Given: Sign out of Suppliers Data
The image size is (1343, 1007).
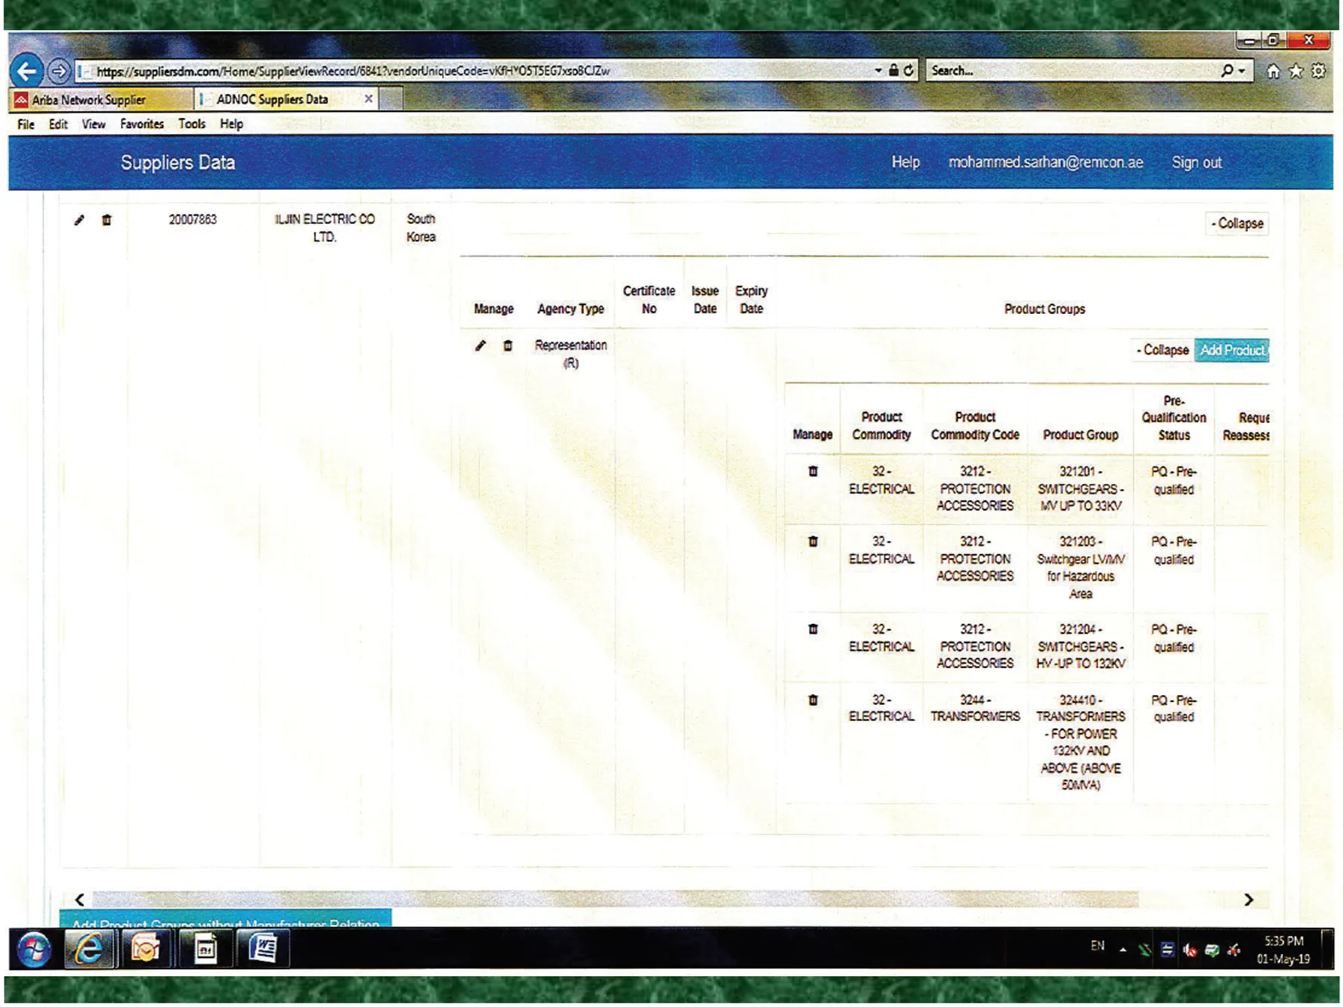Looking at the screenshot, I should pyautogui.click(x=1196, y=163).
